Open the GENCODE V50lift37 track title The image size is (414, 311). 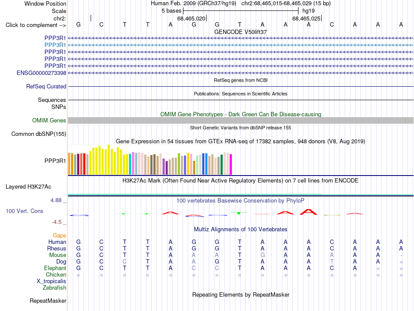(241, 32)
